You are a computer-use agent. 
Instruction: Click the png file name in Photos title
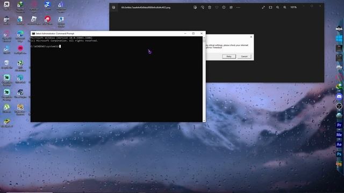coord(146,8)
